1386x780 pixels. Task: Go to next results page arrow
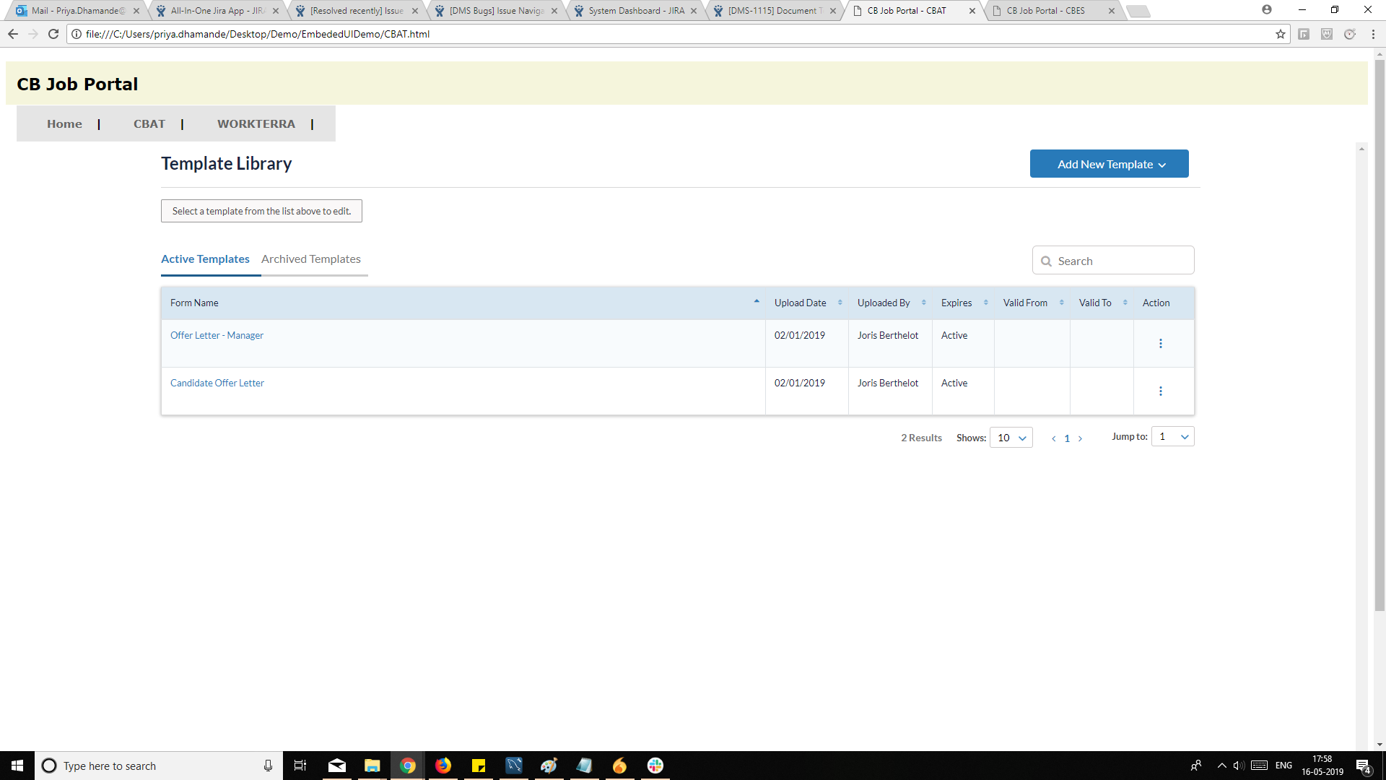(1080, 438)
